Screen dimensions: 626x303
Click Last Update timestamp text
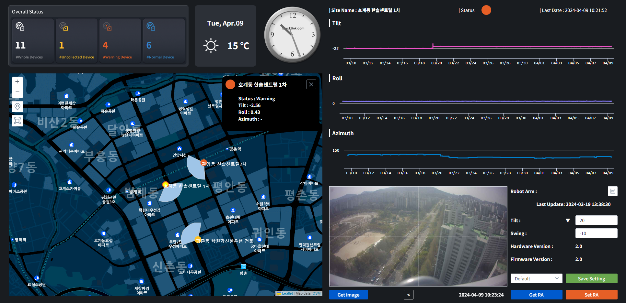[x=574, y=204]
